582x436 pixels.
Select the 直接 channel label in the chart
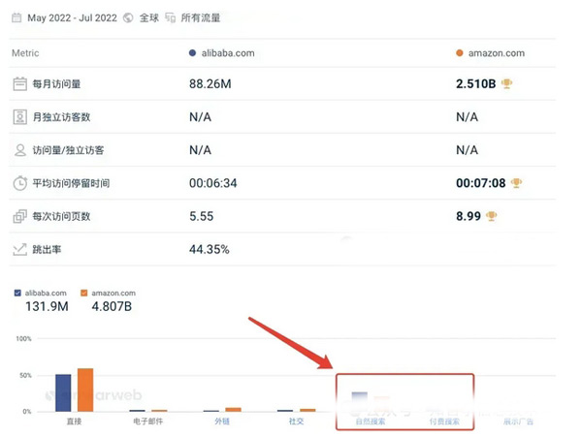(x=72, y=421)
